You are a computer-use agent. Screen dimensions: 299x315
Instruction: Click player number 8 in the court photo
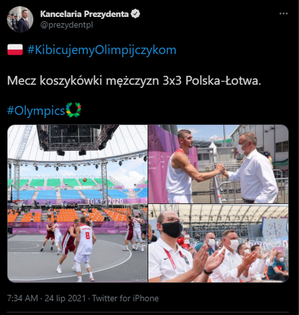[x=85, y=248]
